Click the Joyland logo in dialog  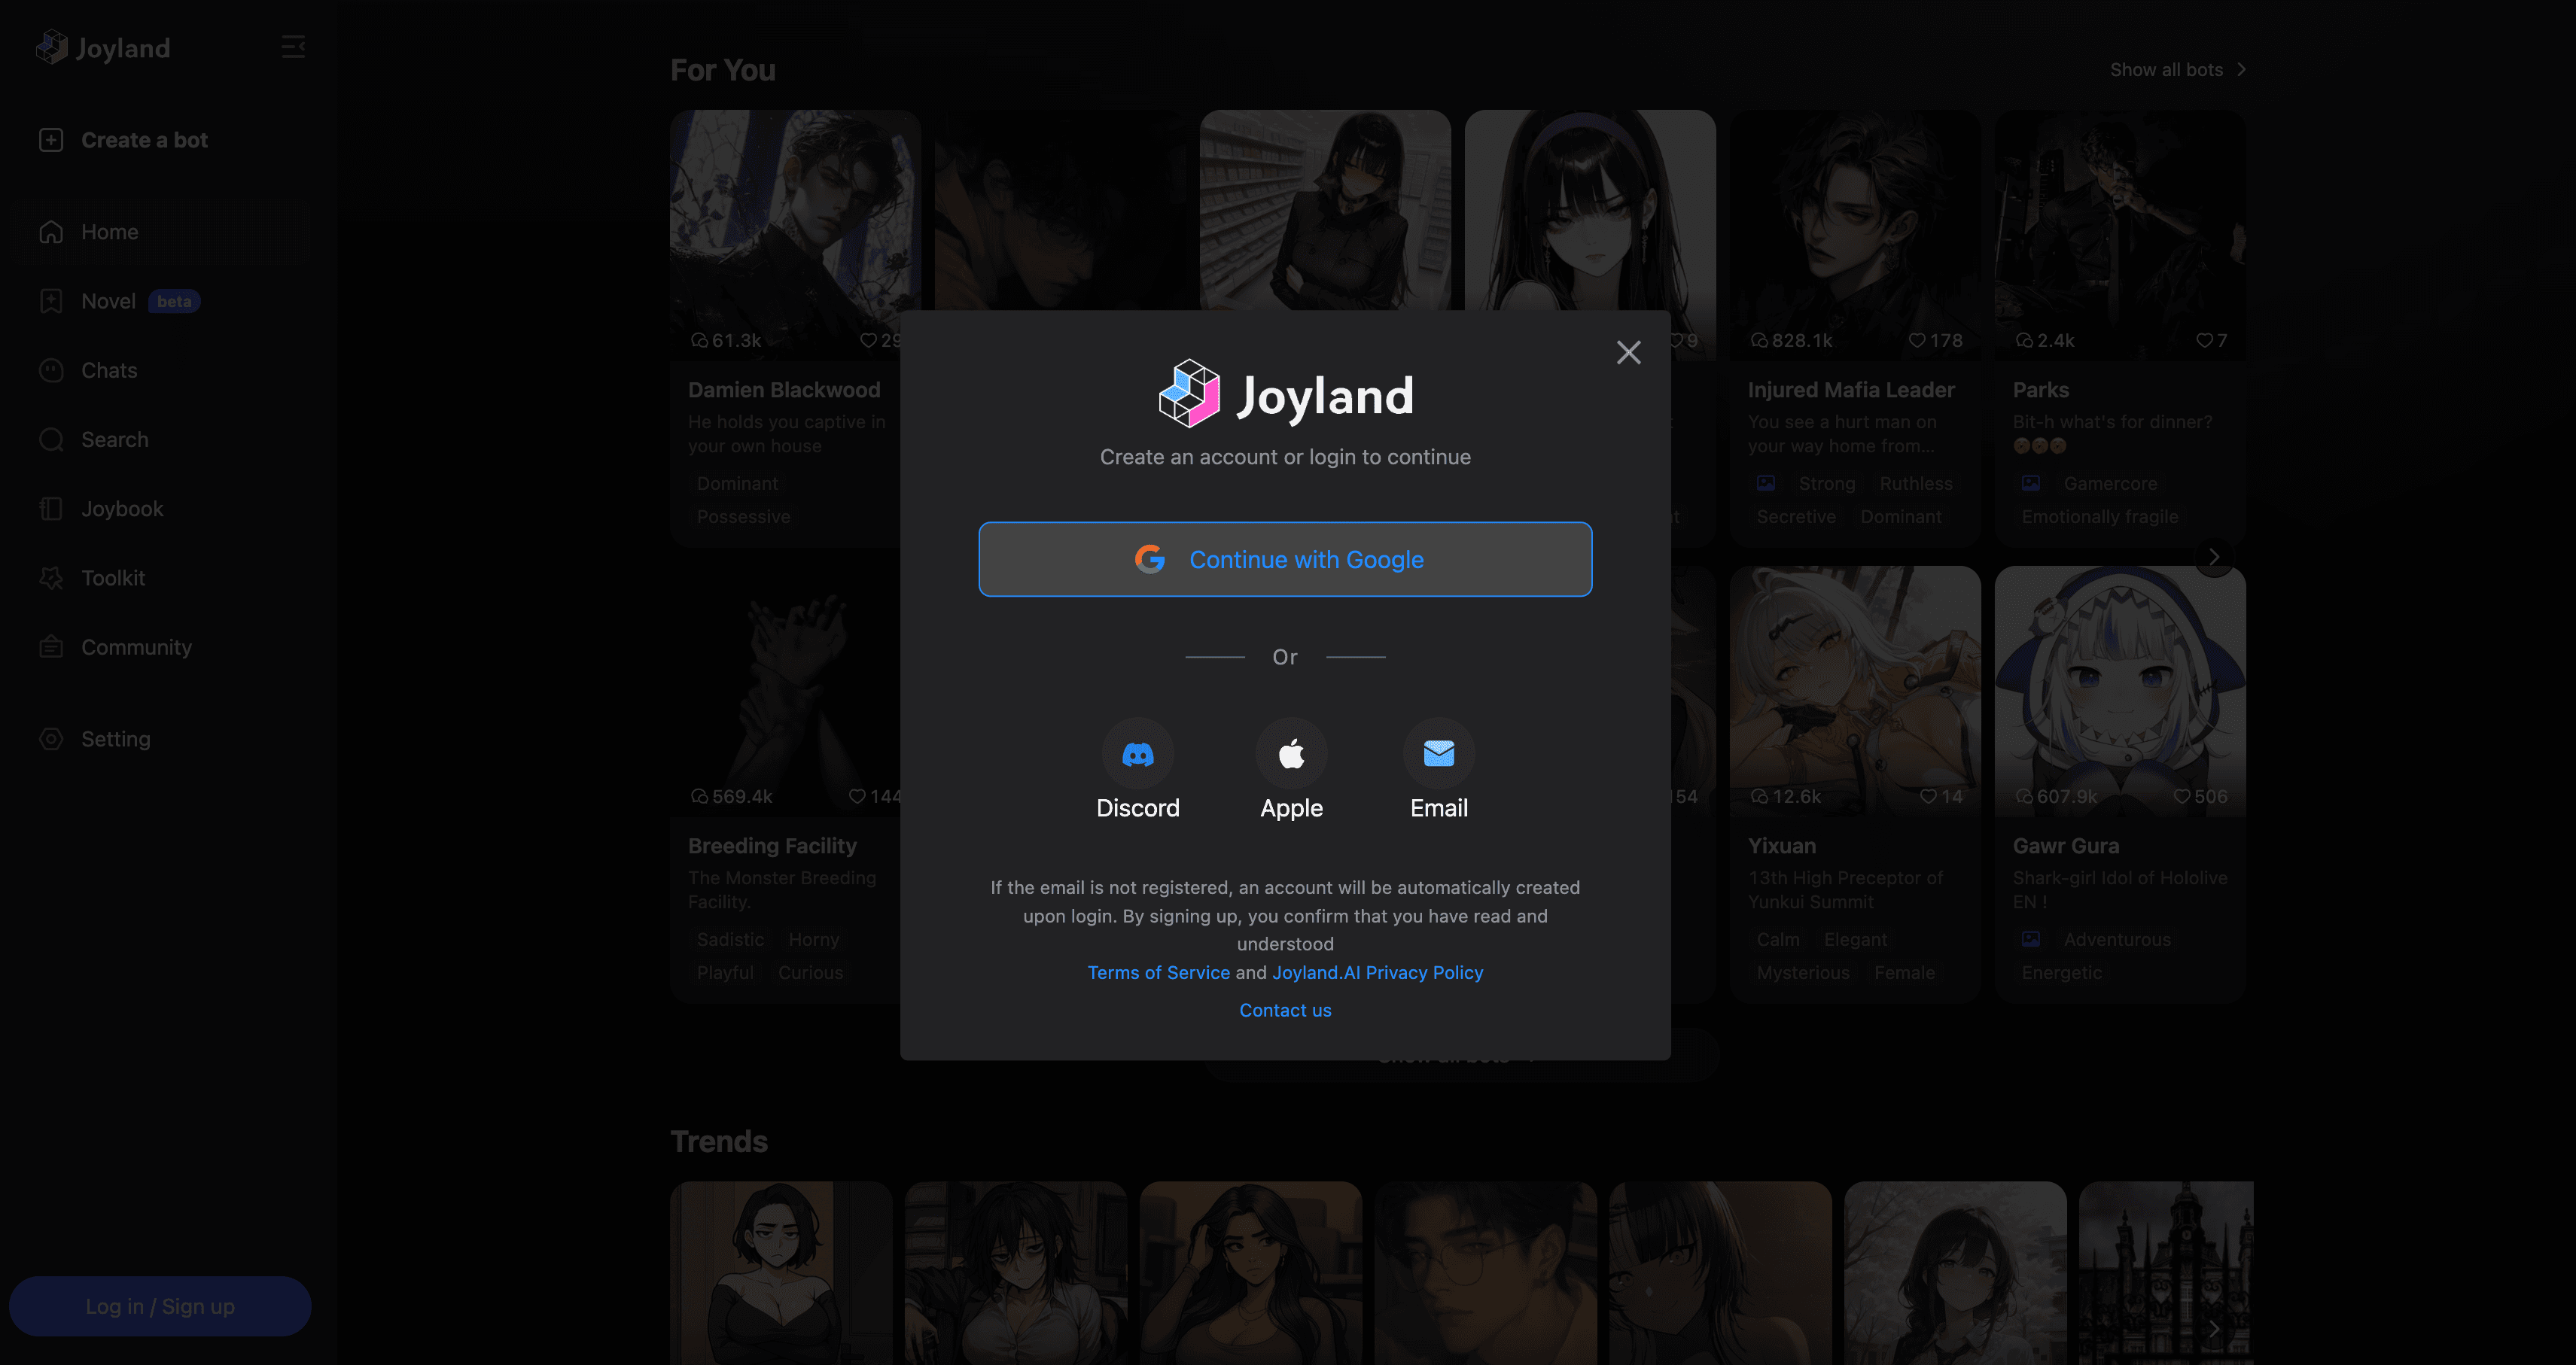tap(1285, 395)
